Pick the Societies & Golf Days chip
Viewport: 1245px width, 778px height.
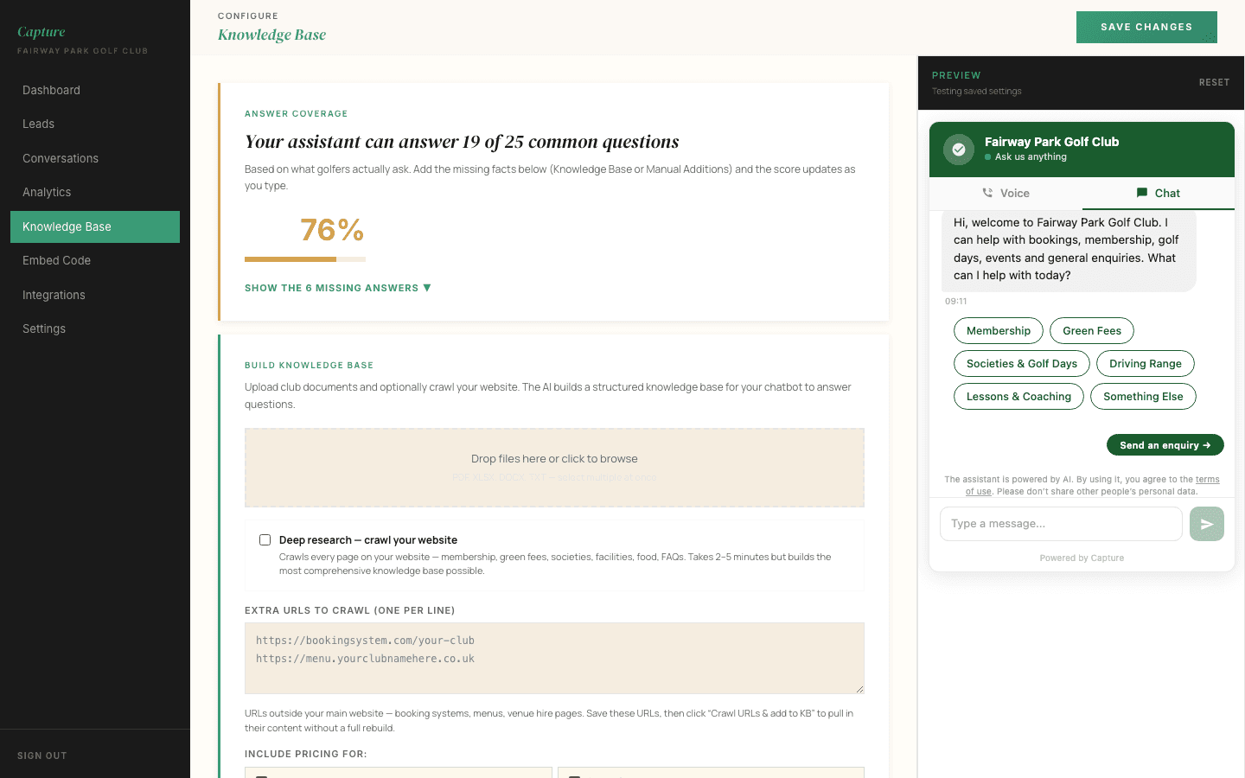click(x=1022, y=364)
